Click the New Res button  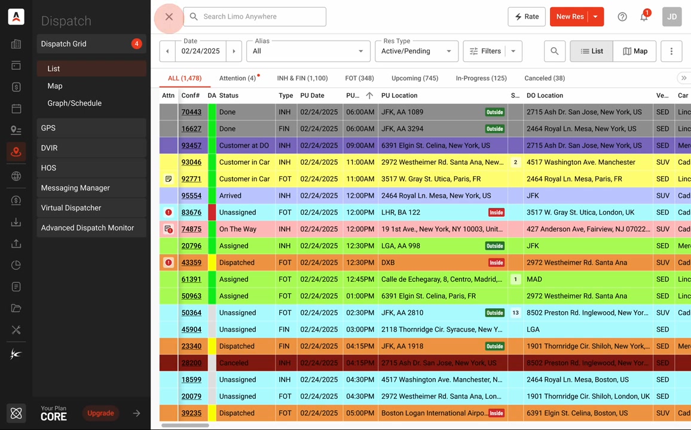pyautogui.click(x=570, y=17)
